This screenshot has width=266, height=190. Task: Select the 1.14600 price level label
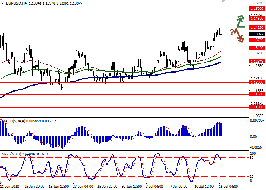click(x=257, y=18)
